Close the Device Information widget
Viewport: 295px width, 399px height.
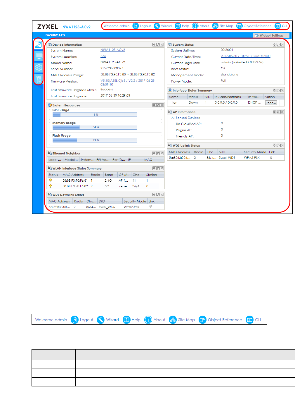pos(162,45)
